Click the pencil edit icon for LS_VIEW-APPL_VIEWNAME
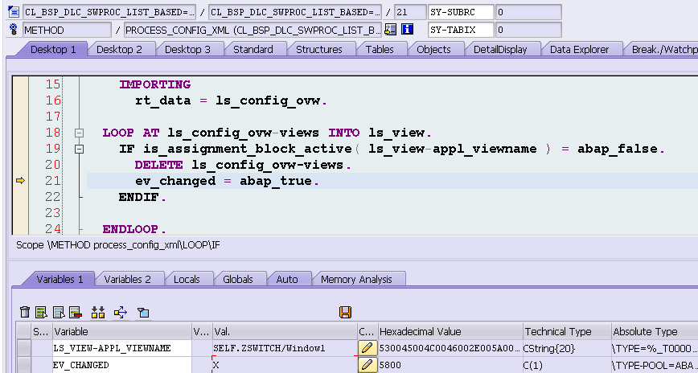Screen dimensions: 698x373 [x=367, y=348]
